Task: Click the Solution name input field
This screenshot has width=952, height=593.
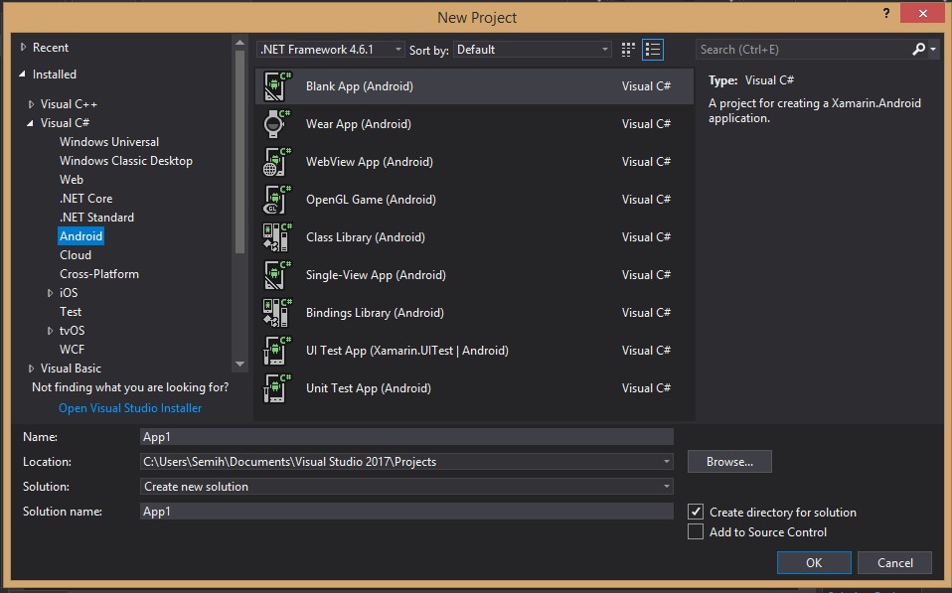Action: 406,512
